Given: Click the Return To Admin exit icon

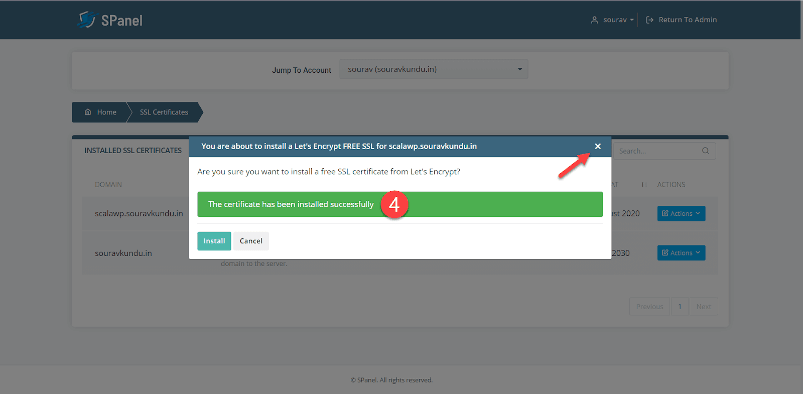Looking at the screenshot, I should point(649,20).
